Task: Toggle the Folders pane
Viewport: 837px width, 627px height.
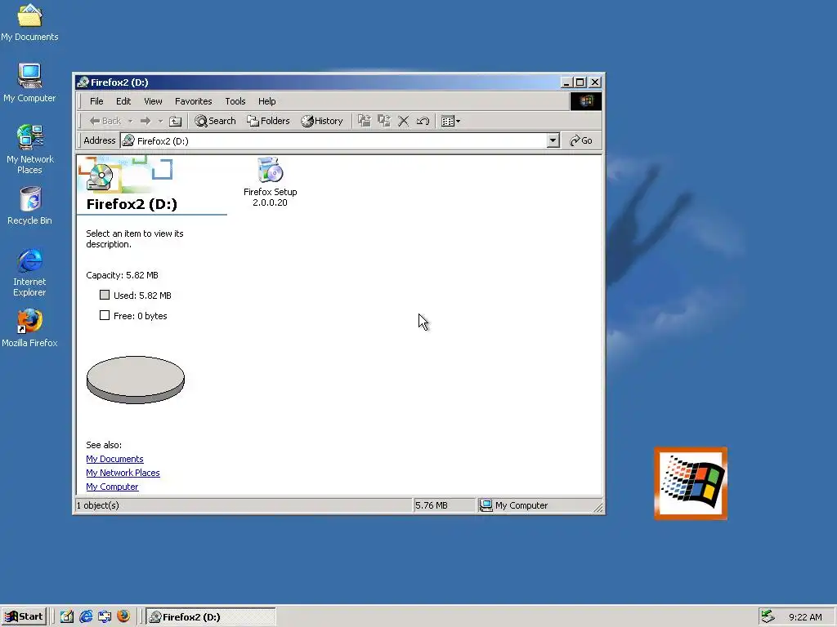Action: 268,121
